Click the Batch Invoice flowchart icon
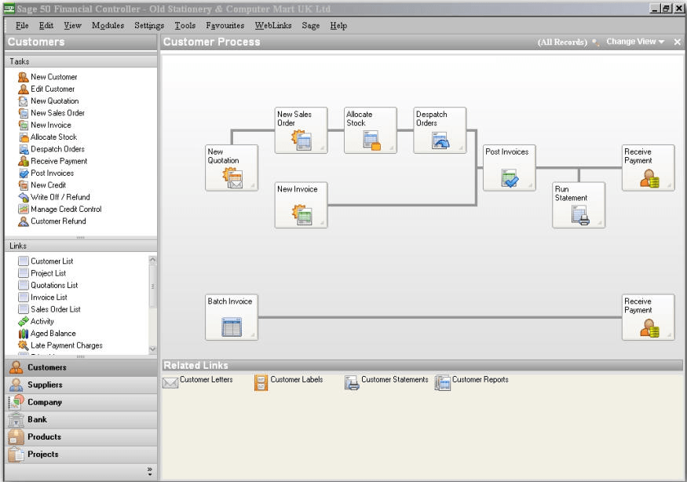The image size is (687, 482). pos(231,316)
